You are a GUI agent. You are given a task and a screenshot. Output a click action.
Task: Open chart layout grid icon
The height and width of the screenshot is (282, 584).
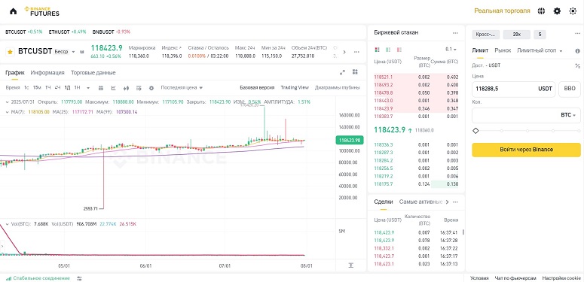pos(355,72)
